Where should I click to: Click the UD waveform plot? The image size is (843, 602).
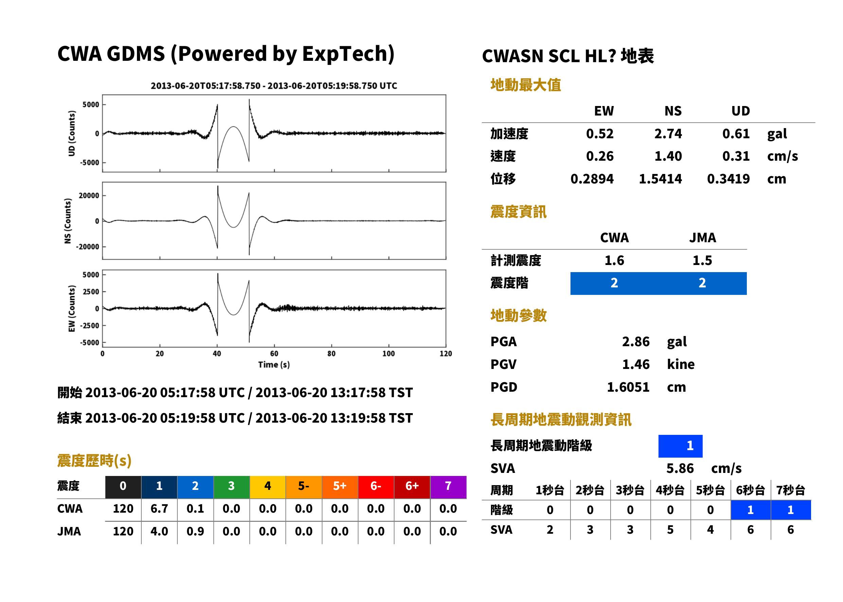[x=274, y=134]
